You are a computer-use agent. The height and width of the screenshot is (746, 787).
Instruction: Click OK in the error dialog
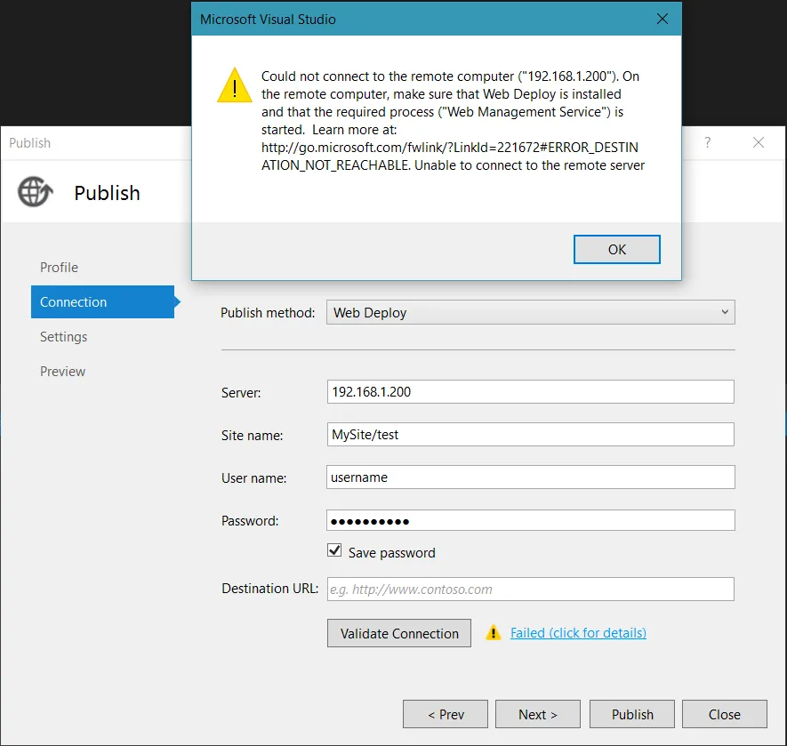617,250
